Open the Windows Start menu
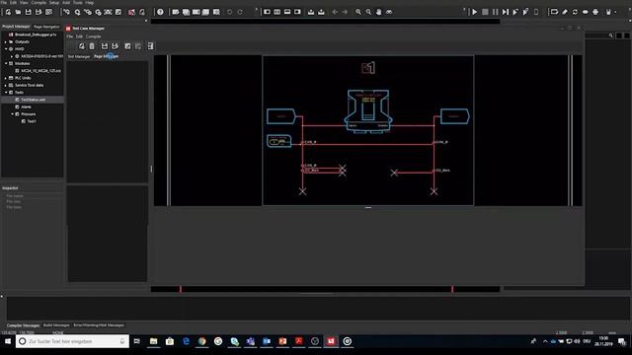Viewport: 632px width, 355px height. [x=8, y=341]
